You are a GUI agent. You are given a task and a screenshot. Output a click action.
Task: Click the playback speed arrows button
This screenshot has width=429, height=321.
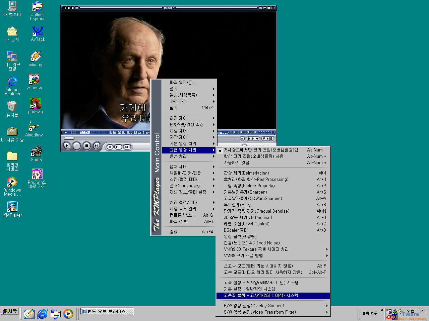(253, 138)
